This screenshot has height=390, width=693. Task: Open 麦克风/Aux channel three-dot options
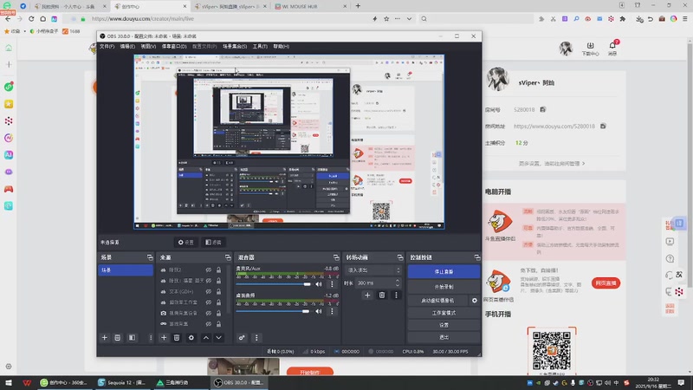tap(332, 284)
